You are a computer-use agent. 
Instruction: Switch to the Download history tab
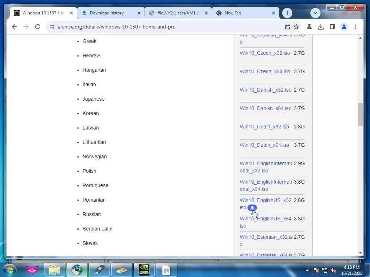[111, 13]
